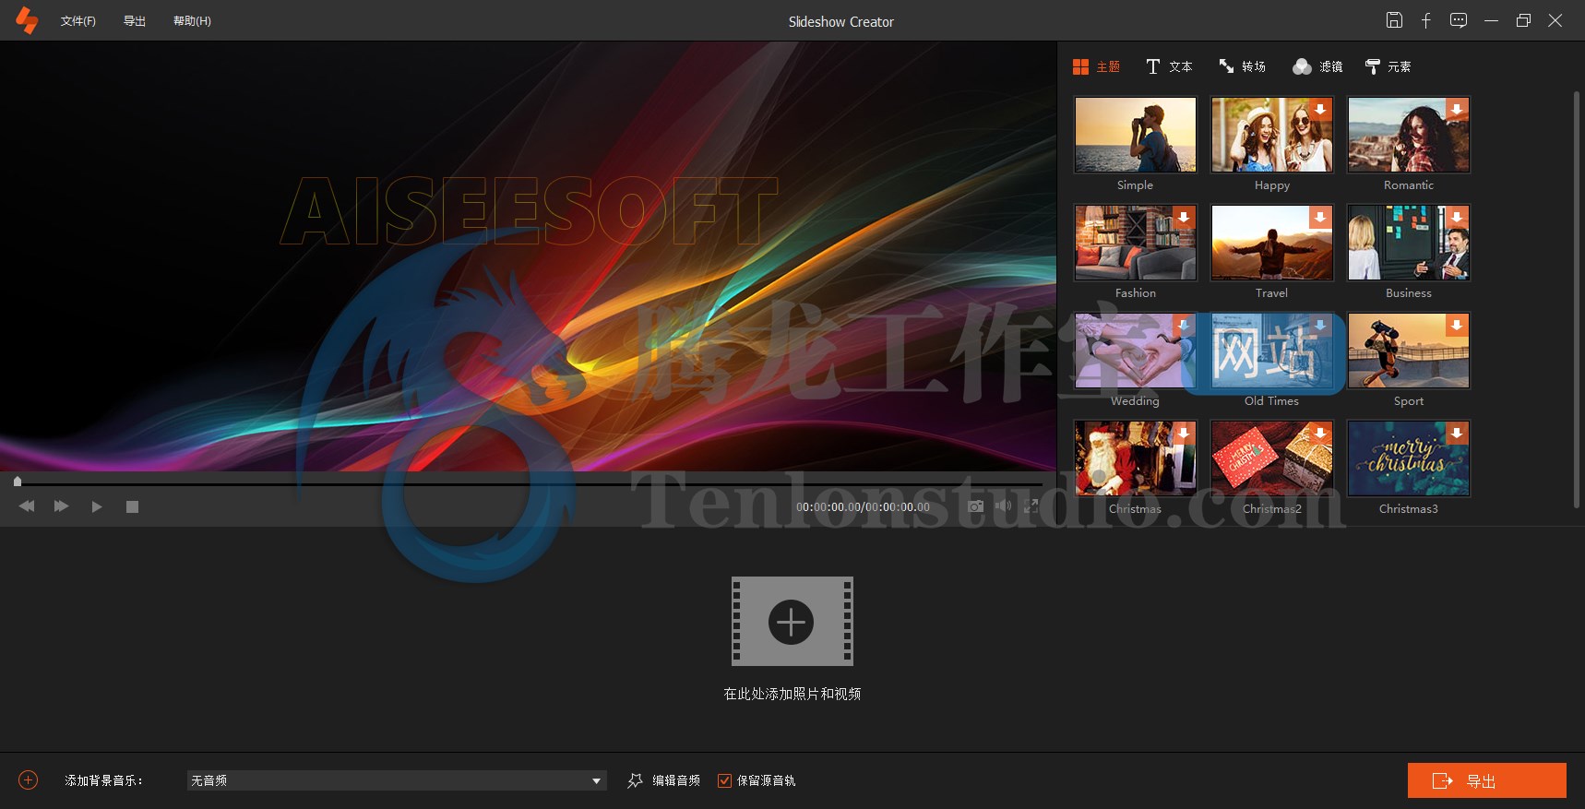Click the Slideshow Creator app logo icon
Image resolution: width=1585 pixels, height=809 pixels.
coord(27,20)
